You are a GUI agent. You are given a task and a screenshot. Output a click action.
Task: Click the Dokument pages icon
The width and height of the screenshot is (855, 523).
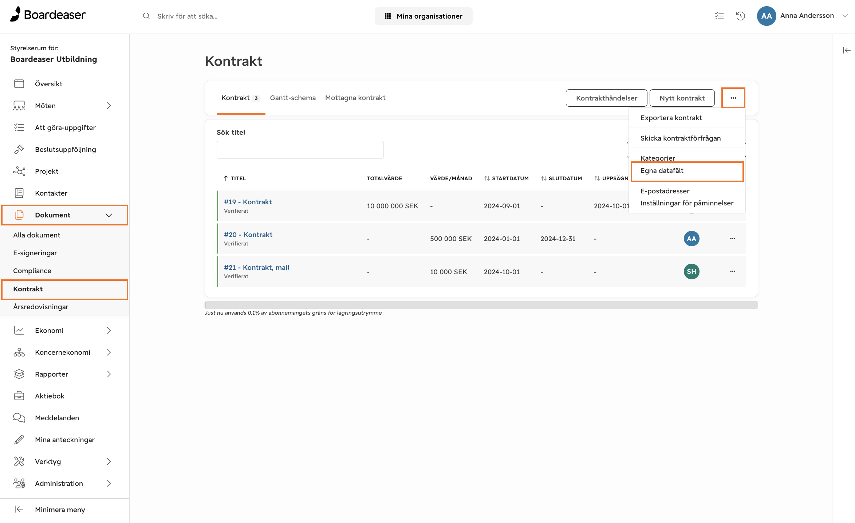point(19,215)
